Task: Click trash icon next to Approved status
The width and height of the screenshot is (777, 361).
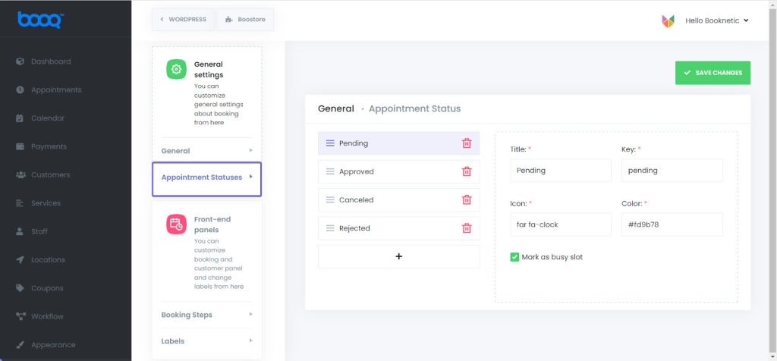Action: pyautogui.click(x=467, y=171)
